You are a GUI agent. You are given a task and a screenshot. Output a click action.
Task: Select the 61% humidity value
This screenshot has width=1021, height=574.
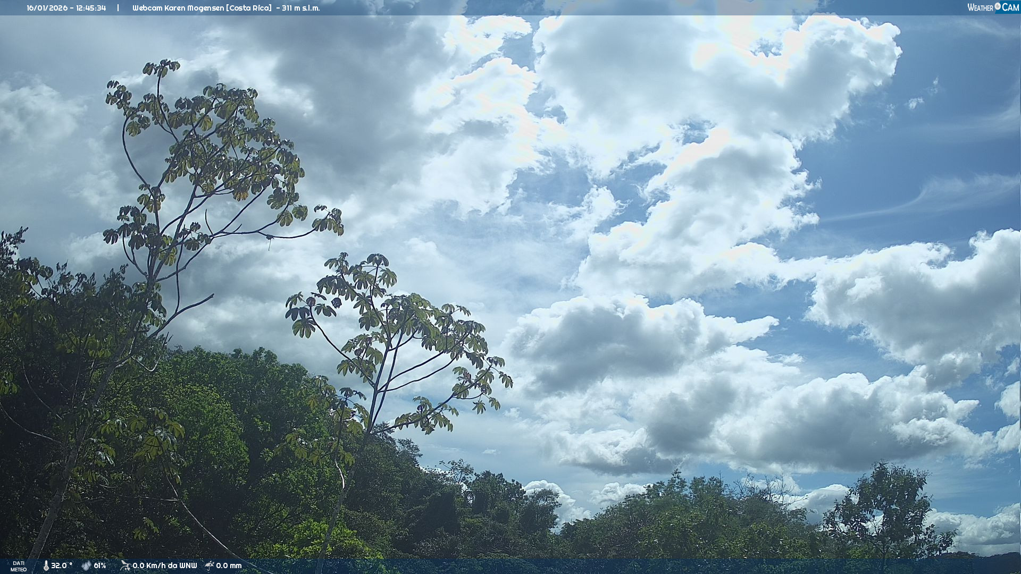(x=100, y=566)
